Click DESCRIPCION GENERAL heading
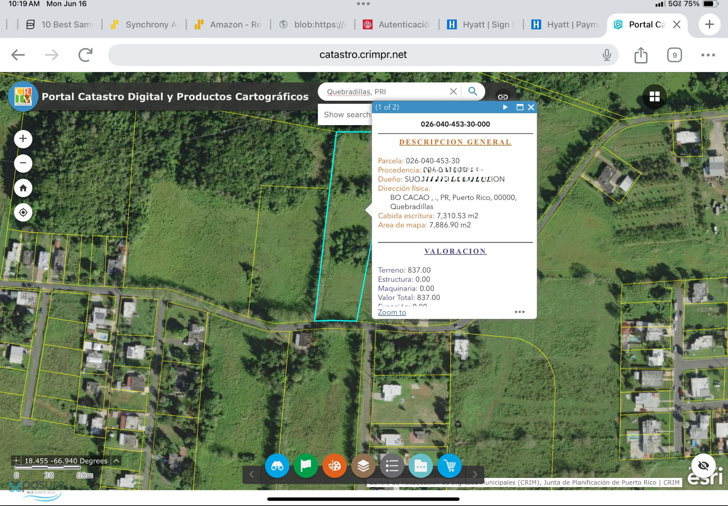 pos(455,142)
